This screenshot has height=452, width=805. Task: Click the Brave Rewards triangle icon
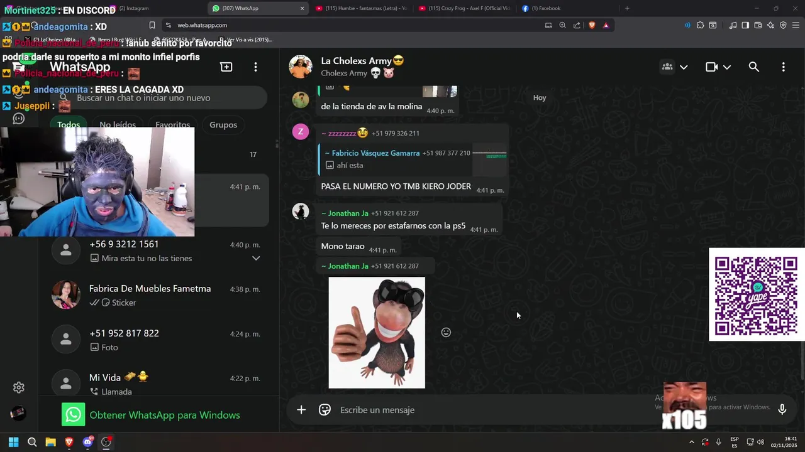coord(606,25)
